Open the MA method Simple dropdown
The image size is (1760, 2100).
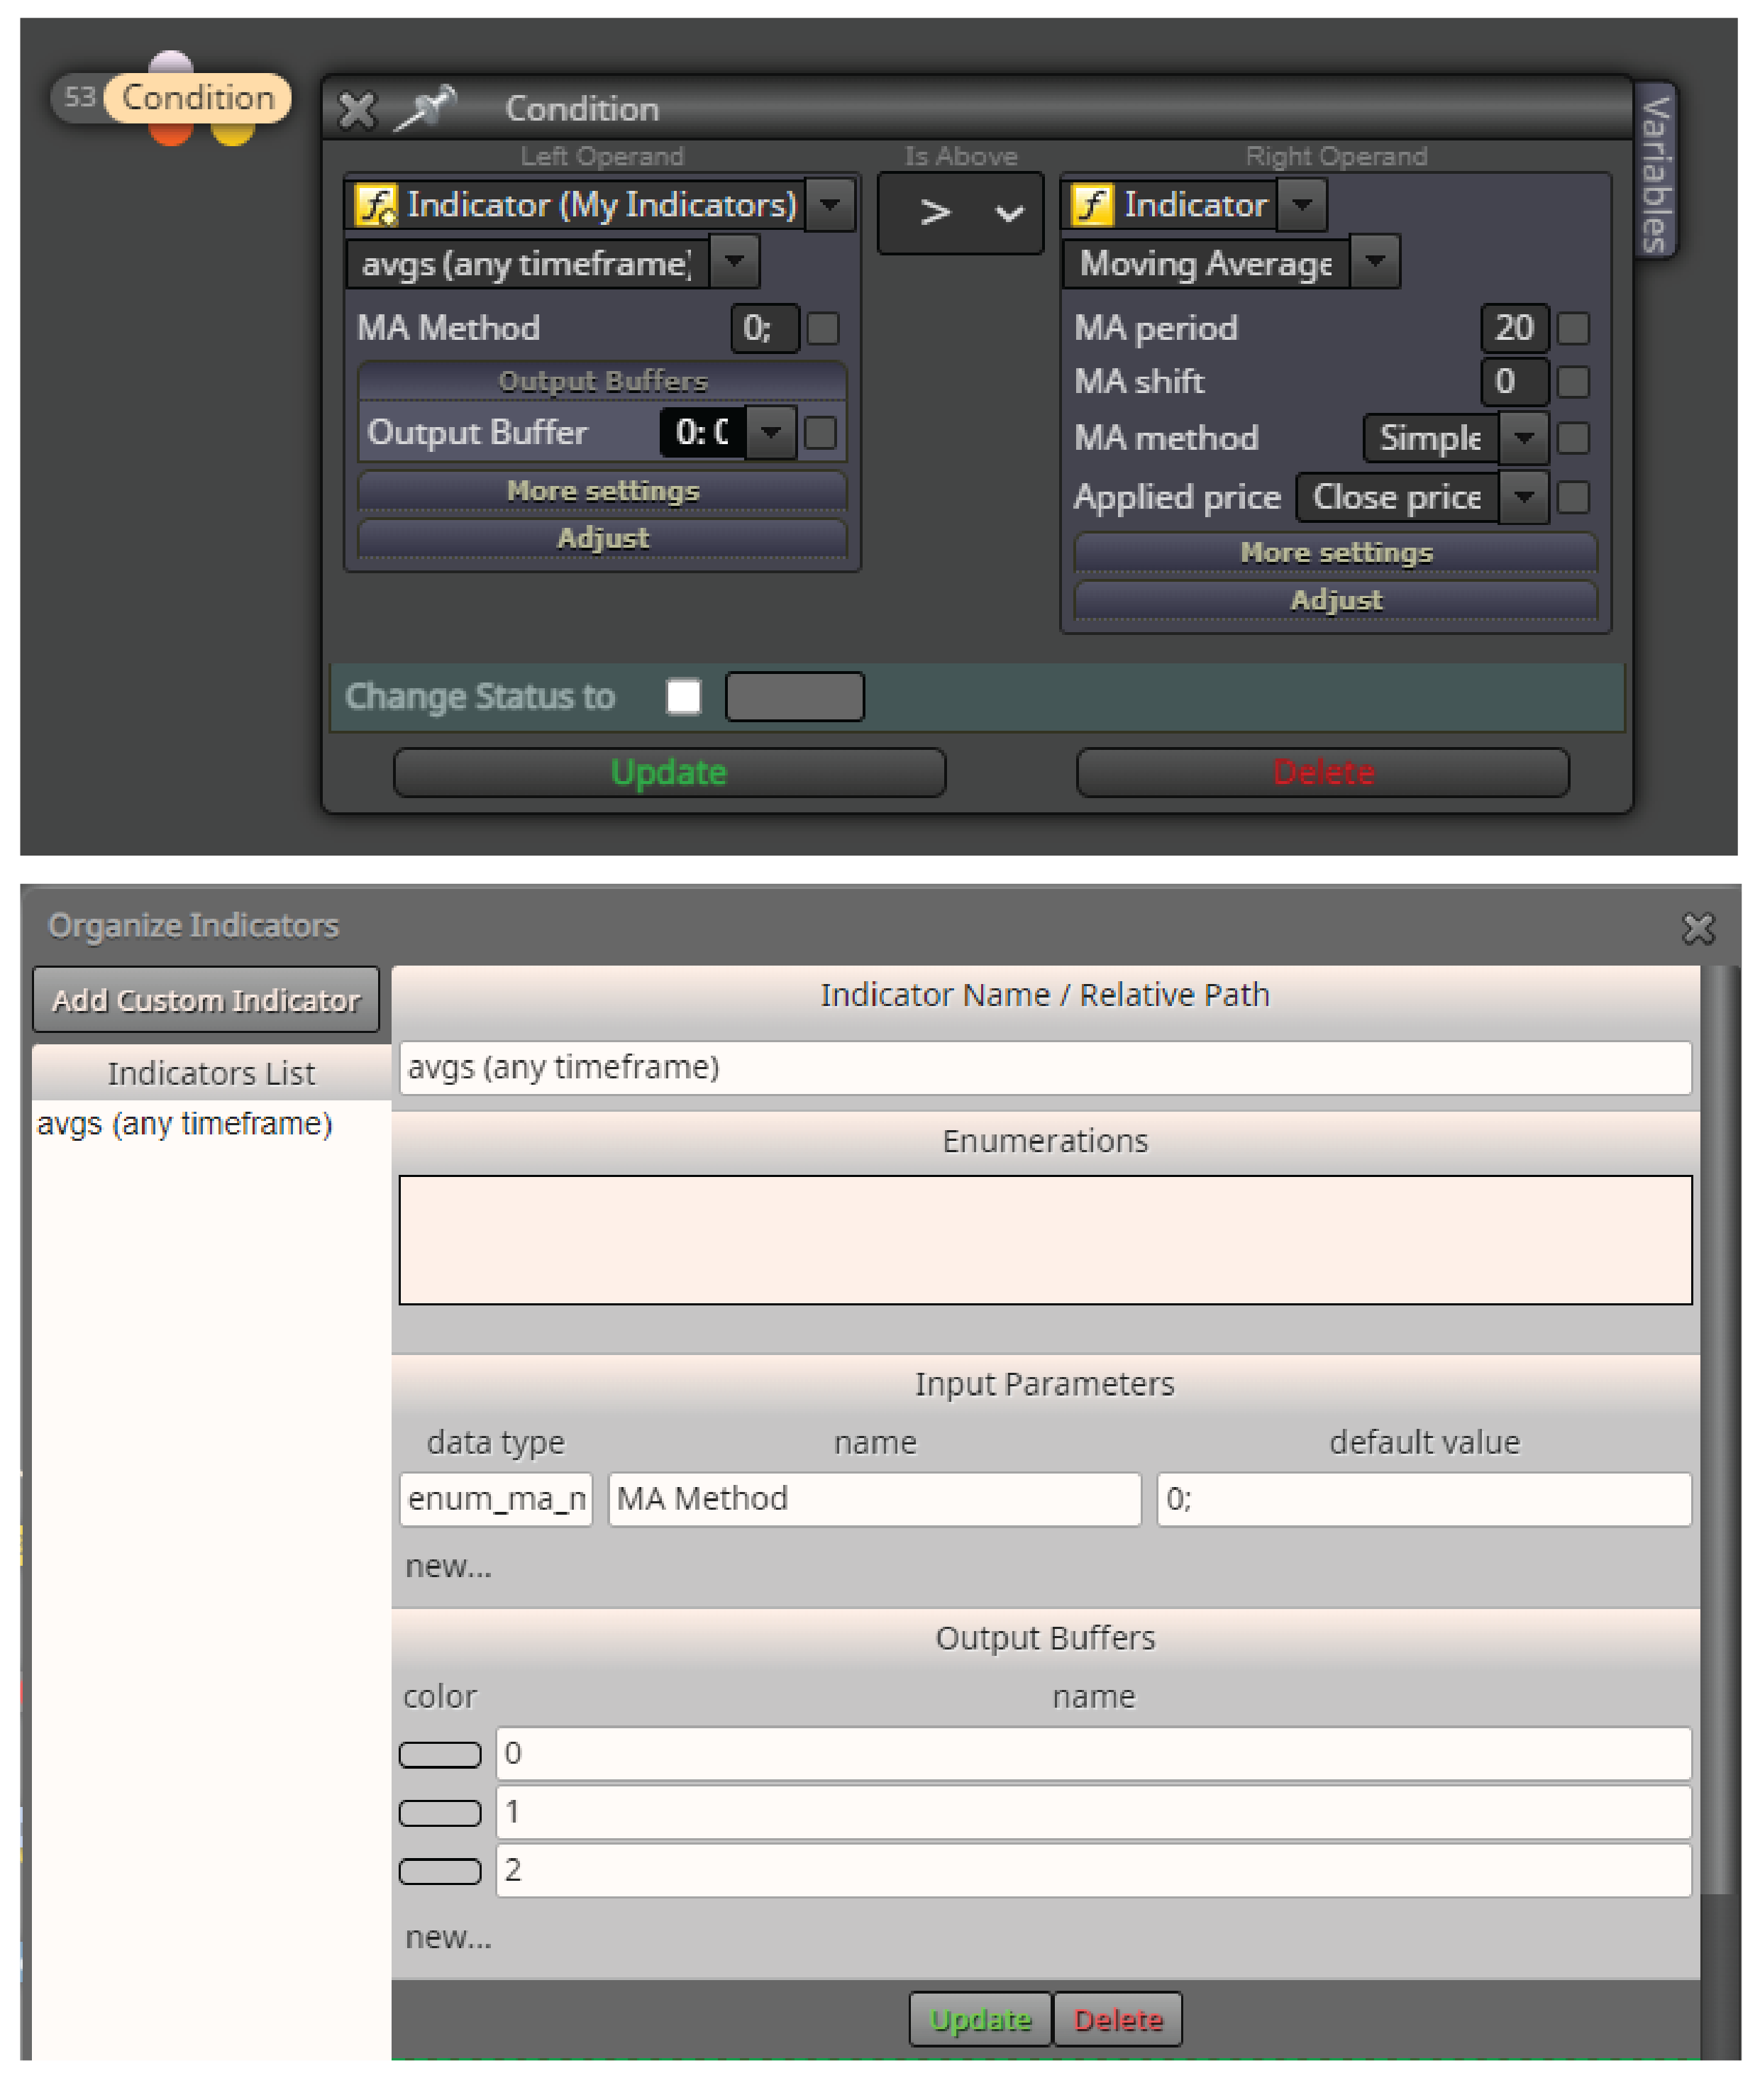click(1524, 438)
